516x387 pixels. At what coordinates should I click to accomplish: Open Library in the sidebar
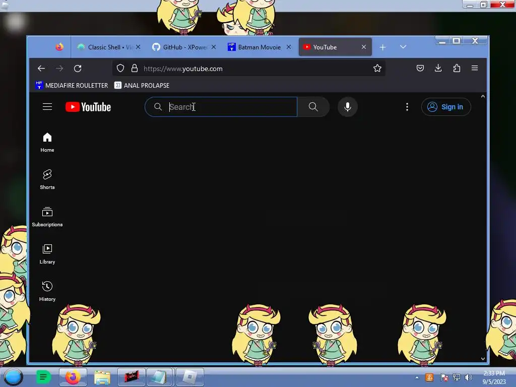(47, 254)
